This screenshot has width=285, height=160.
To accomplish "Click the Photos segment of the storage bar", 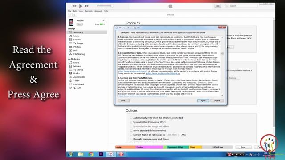I will pos(150,147).
